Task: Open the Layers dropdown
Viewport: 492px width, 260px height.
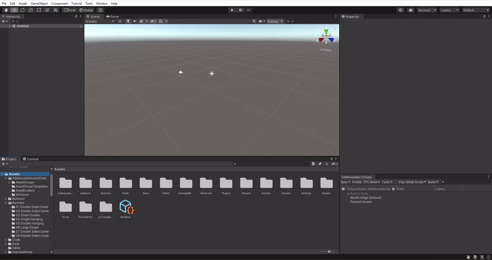Action: 449,10
